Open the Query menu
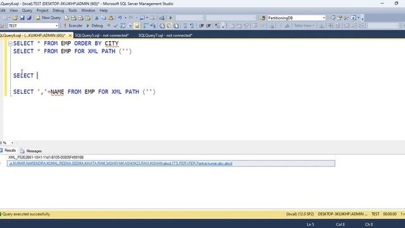The height and width of the screenshot is (228, 405). point(27,11)
